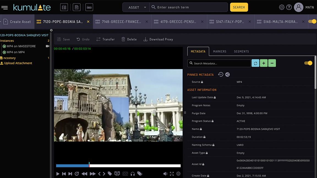Click the SEARCH button

(x=239, y=7)
